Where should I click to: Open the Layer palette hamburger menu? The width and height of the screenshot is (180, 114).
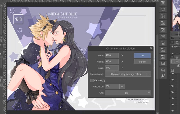click(x=172, y=57)
